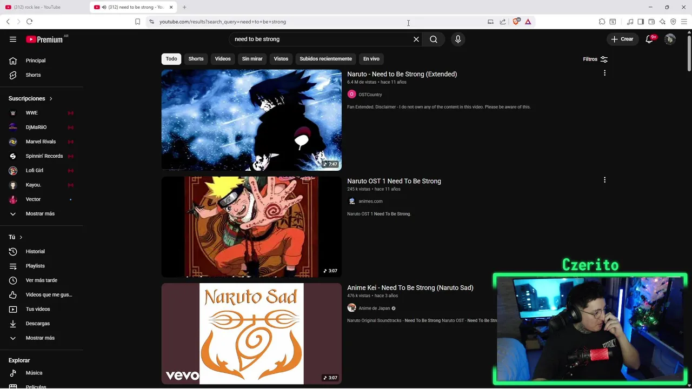Open title Naruto - Need to Be Strong (Extended)
Image resolution: width=692 pixels, height=389 pixels.
(402, 74)
